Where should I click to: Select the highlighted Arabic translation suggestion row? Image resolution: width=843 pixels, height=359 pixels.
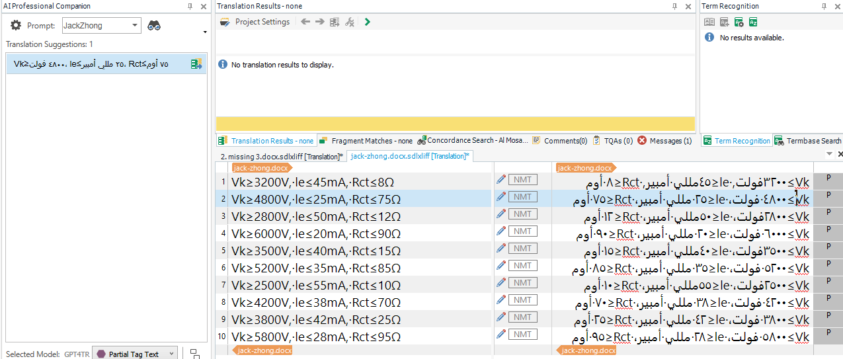pyautogui.click(x=106, y=64)
